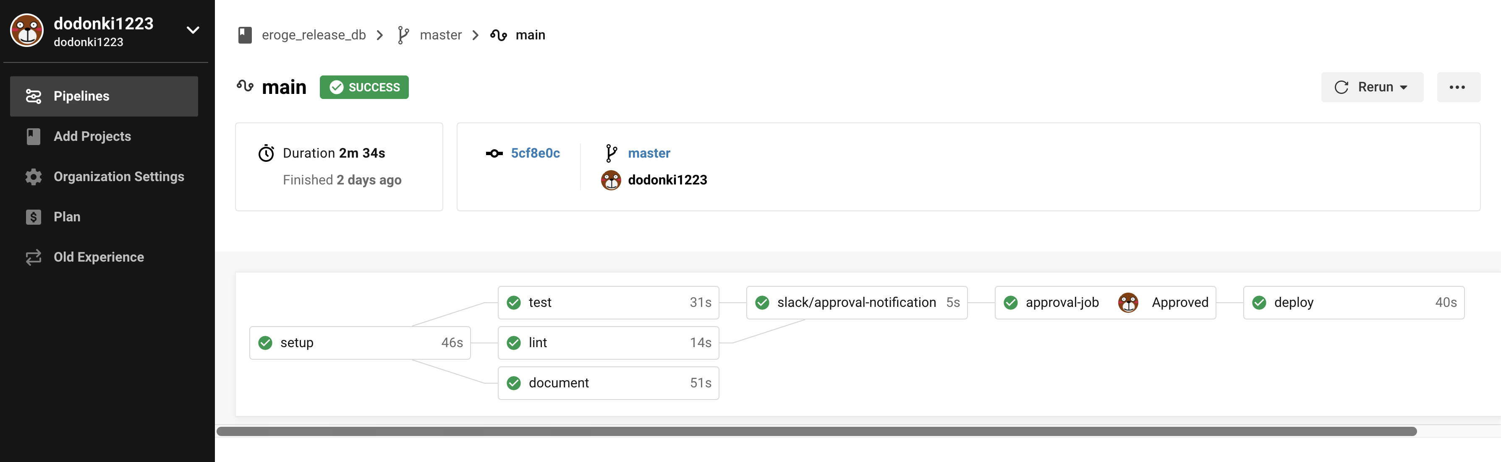Image resolution: width=1501 pixels, height=462 pixels.
Task: Click the Old Experience swap icon
Action: tap(33, 257)
